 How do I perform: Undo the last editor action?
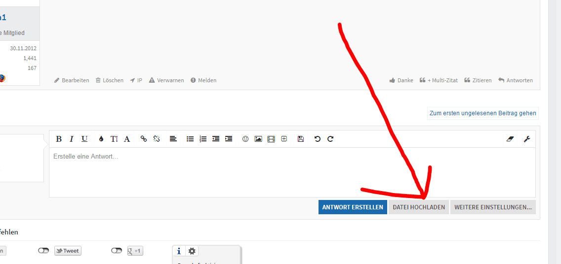click(x=318, y=139)
